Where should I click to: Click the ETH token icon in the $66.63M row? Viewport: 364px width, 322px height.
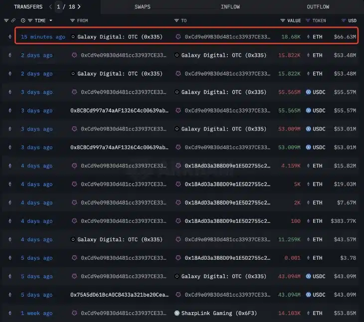[x=308, y=37]
